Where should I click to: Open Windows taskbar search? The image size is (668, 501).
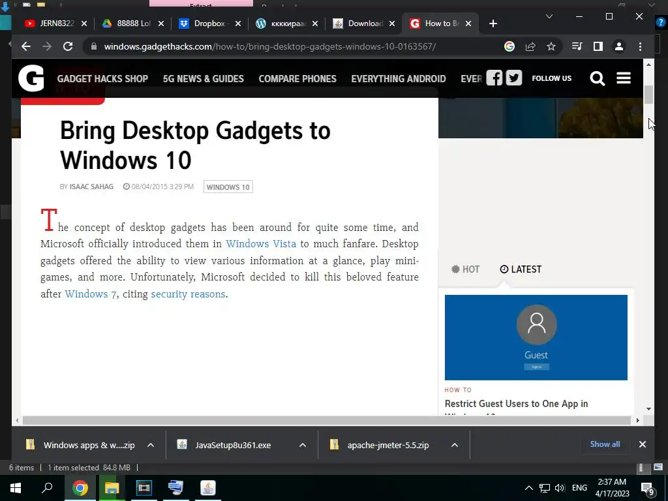pos(47,487)
